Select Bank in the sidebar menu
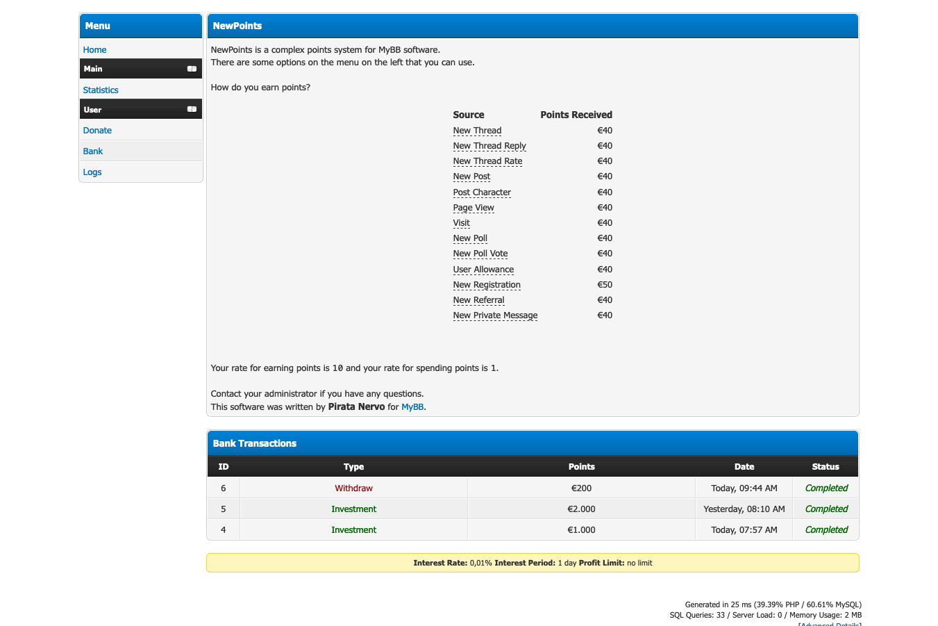The image size is (938, 626). tap(93, 151)
